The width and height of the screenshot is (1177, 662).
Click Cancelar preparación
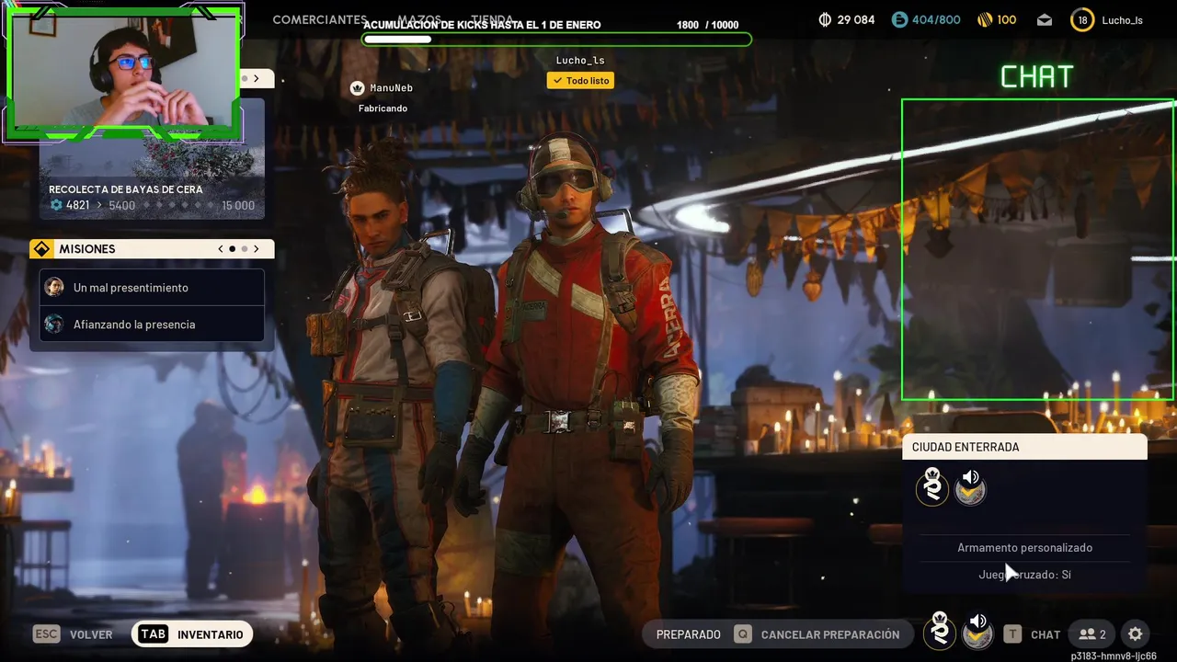[830, 634]
